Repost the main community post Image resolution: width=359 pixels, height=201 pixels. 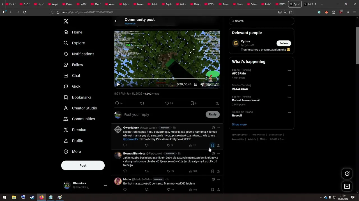142,103
